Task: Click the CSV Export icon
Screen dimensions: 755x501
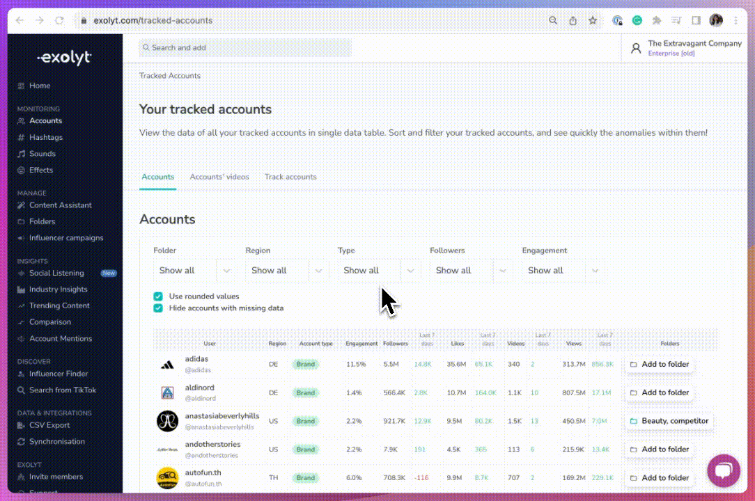Action: click(21, 425)
